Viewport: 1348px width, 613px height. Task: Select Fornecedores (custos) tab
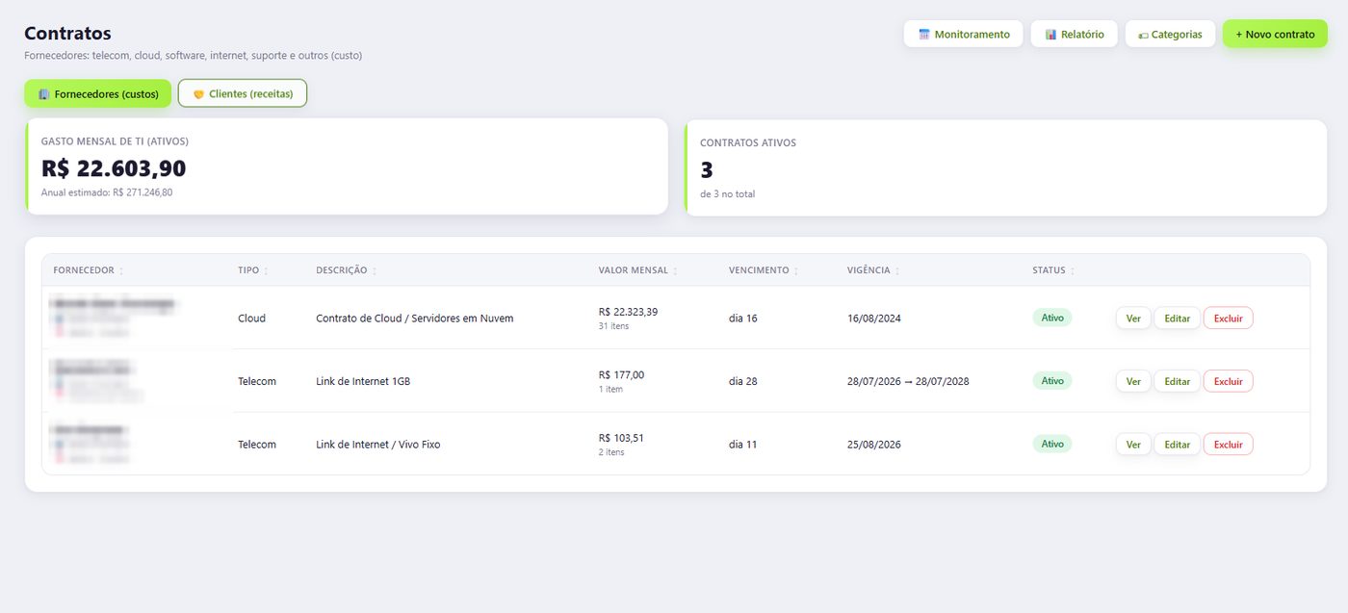click(98, 93)
